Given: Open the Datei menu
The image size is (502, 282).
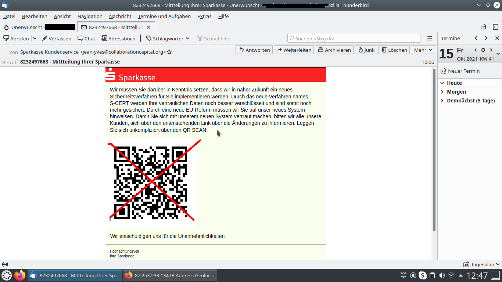Looking at the screenshot, I should click(9, 16).
